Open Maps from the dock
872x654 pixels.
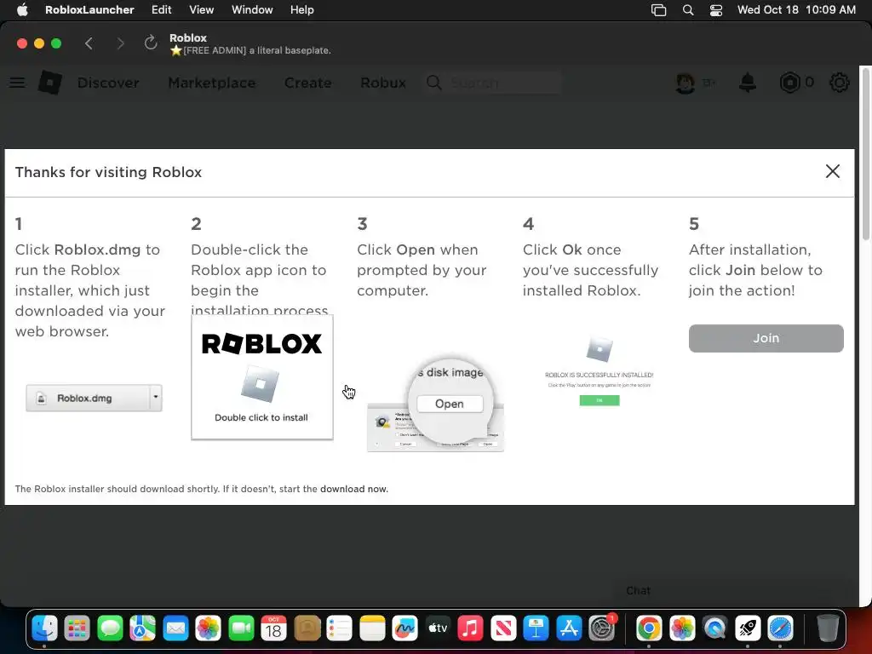click(143, 629)
